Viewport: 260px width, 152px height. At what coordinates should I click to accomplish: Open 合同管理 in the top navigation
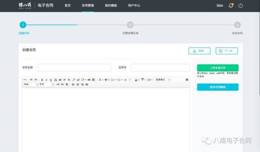pos(88,5)
